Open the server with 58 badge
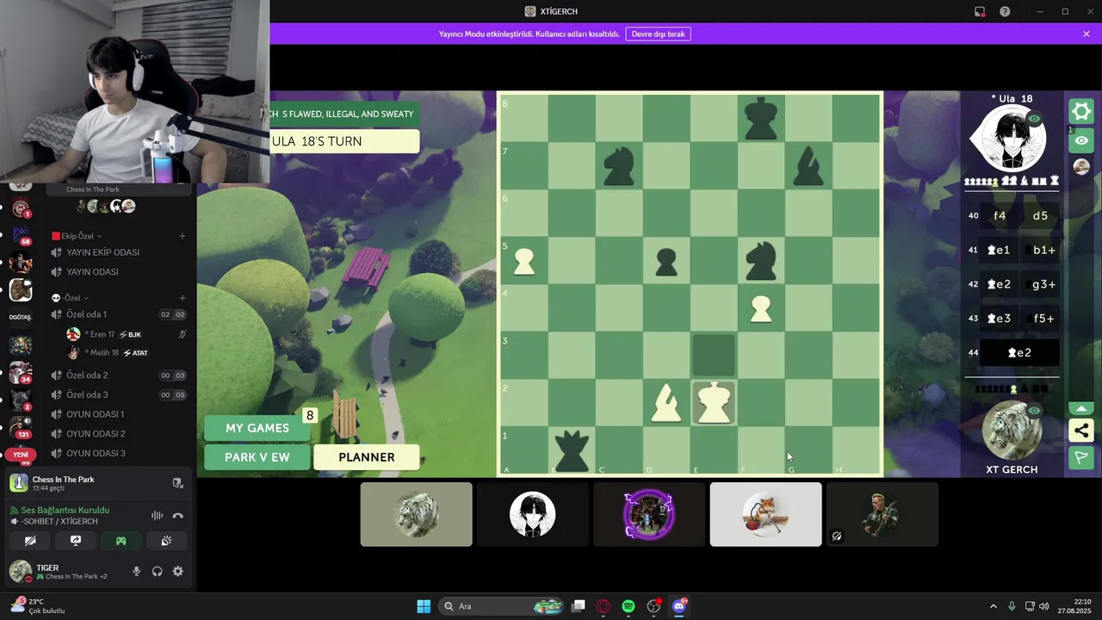This screenshot has width=1102, height=620. pos(21,236)
